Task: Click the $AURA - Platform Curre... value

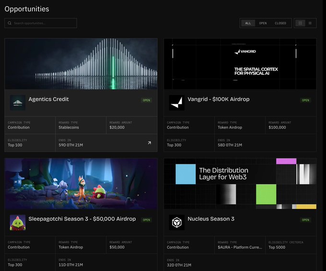Action: 240,247
